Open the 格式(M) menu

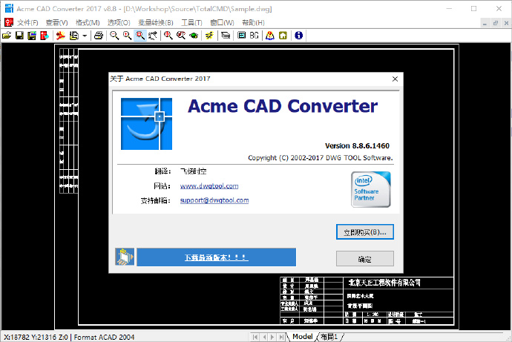pos(88,22)
